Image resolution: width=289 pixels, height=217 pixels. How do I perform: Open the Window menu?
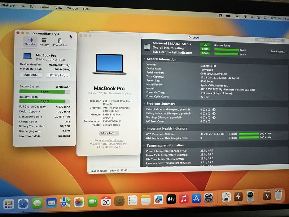[72, 8]
